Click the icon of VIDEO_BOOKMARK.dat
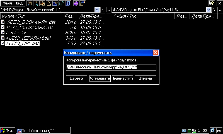The width and height of the screenshot is (223, 134). (x=3, y=22)
